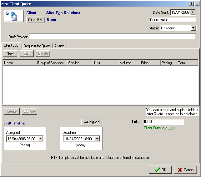Click the Group of Services column header
This screenshot has width=201, height=177.
click(x=51, y=63)
